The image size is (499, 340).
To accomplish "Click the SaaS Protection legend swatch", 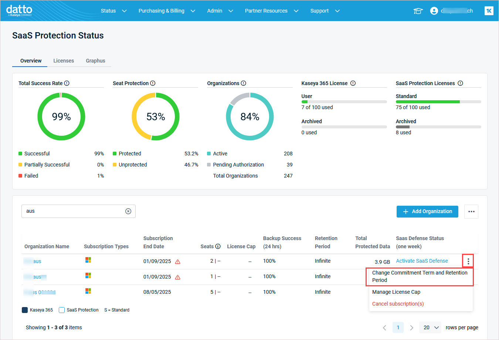I will pos(62,310).
